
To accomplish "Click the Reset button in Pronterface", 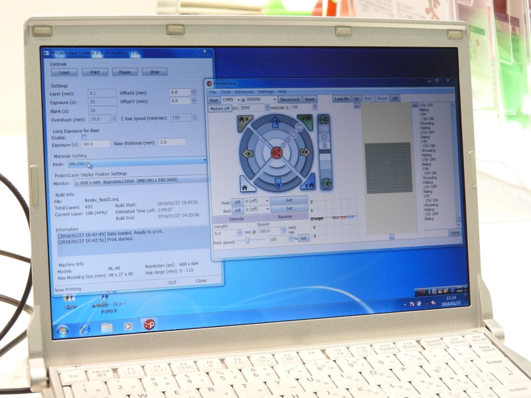I will click(309, 99).
